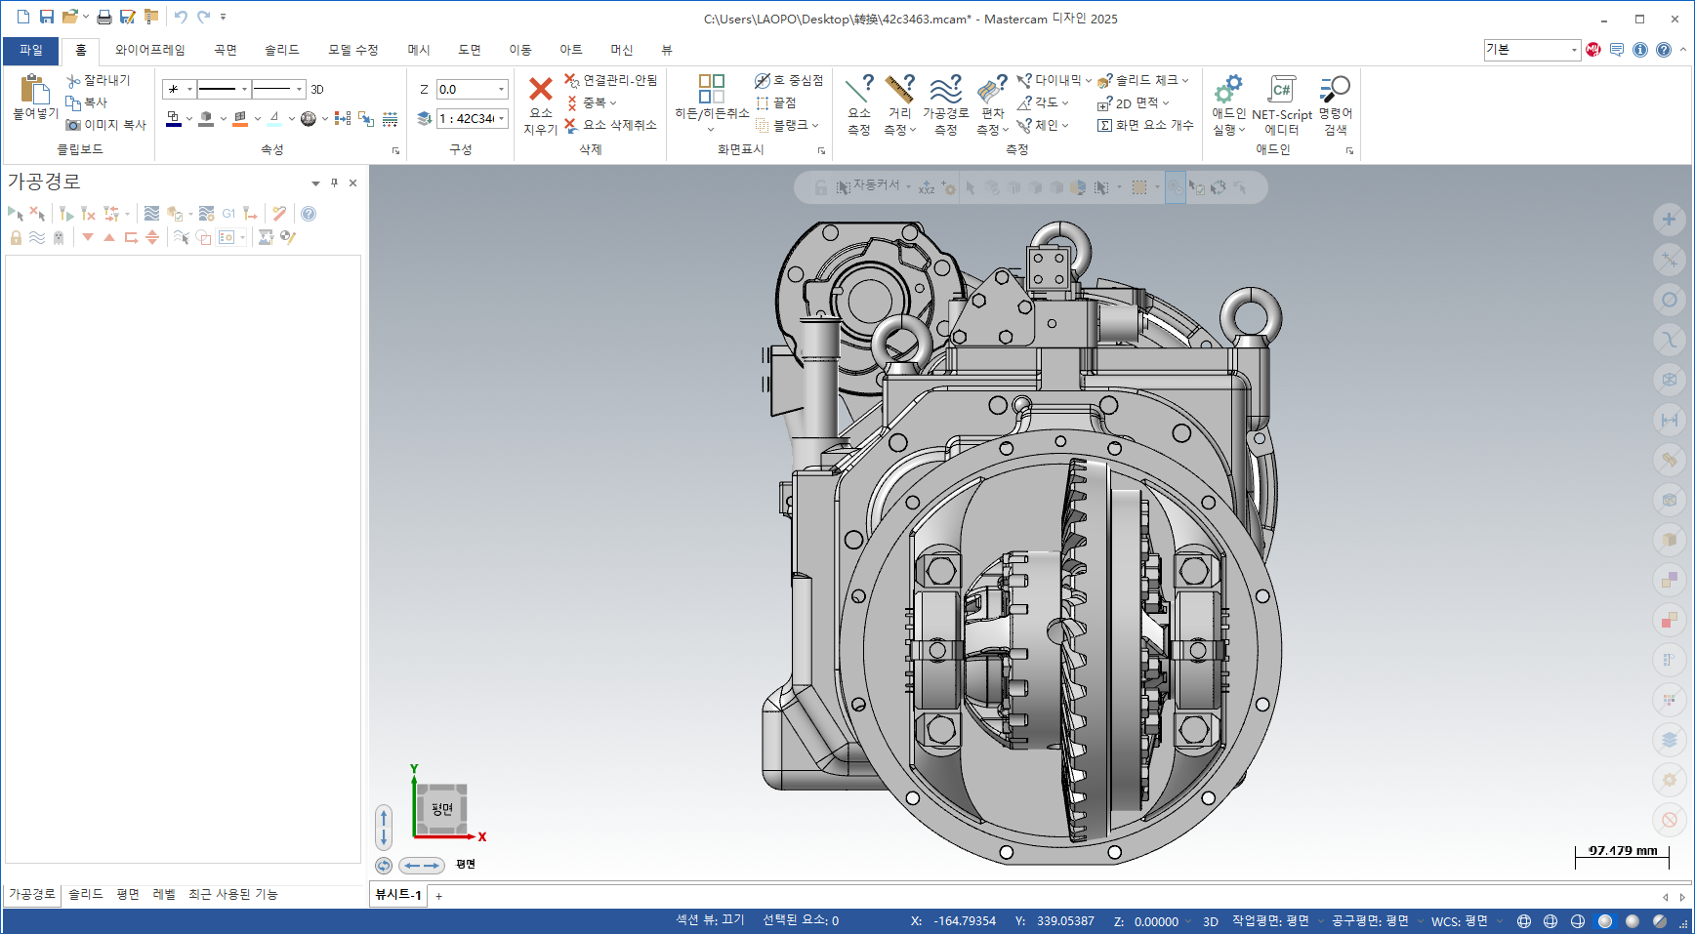
Task: Open the 레벨 manager tab
Action: [x=164, y=894]
